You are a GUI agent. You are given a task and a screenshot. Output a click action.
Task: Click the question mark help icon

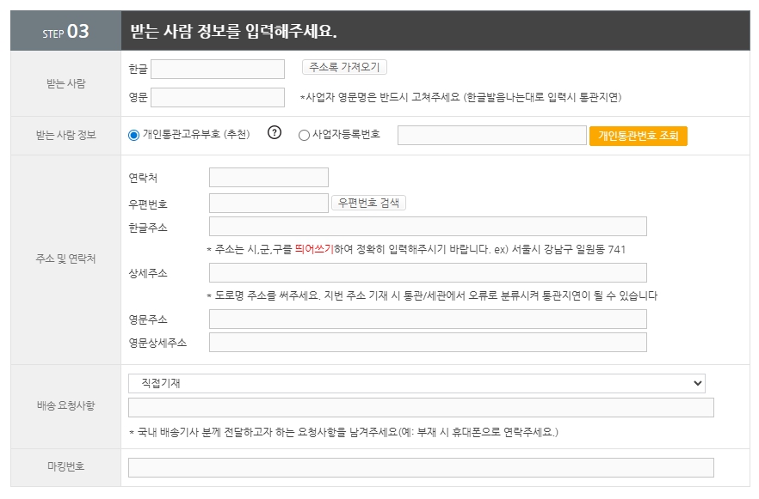pos(275,133)
